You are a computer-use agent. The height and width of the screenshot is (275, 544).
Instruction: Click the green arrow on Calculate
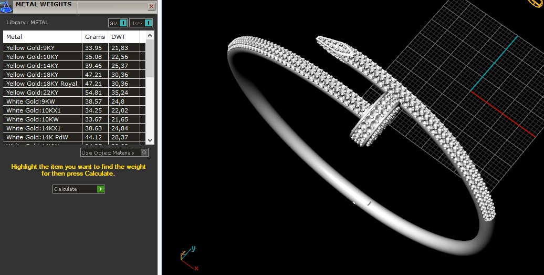click(101, 189)
